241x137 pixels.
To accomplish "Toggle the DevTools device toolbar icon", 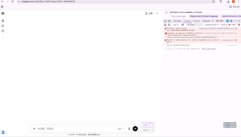I will (x=169, y=21).
